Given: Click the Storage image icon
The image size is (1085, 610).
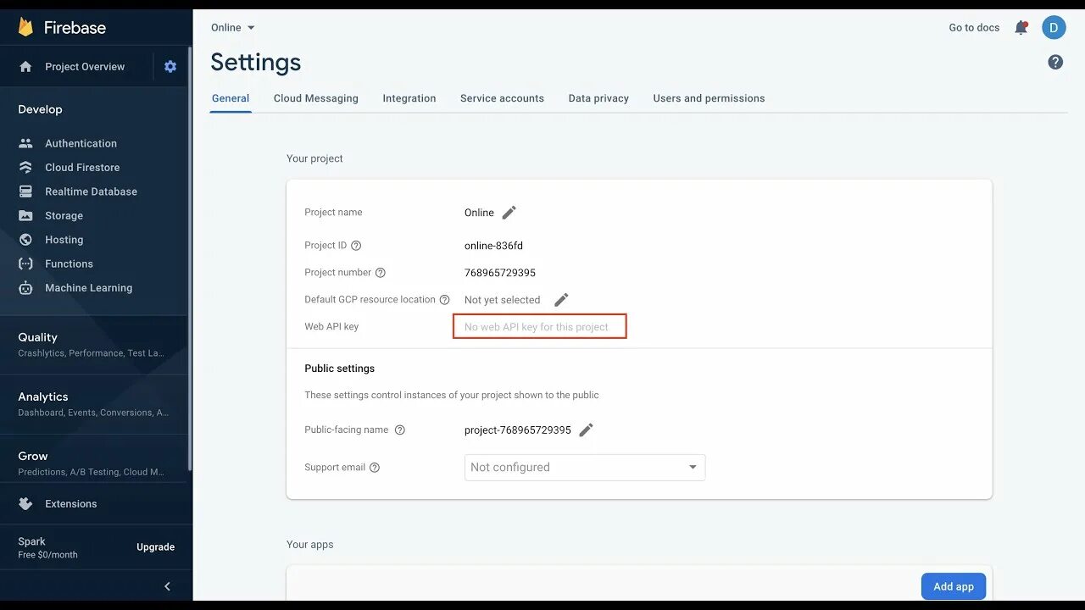Looking at the screenshot, I should pyautogui.click(x=25, y=215).
